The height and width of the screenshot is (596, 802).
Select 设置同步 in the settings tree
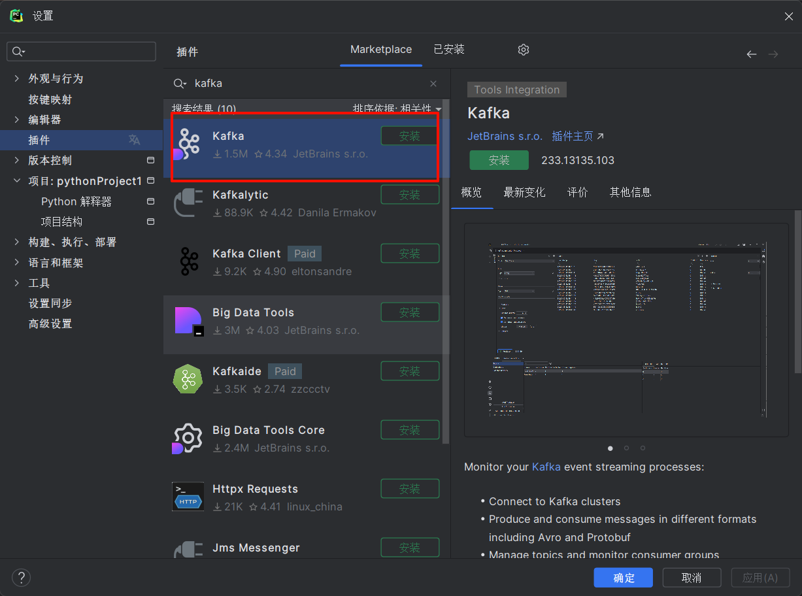(50, 303)
